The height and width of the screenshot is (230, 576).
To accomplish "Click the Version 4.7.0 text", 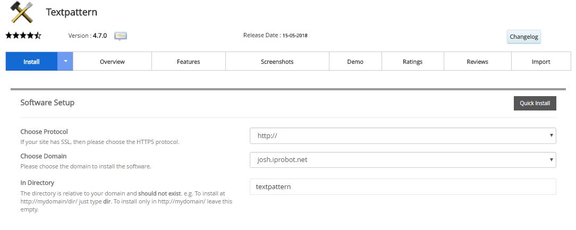I will (x=88, y=36).
